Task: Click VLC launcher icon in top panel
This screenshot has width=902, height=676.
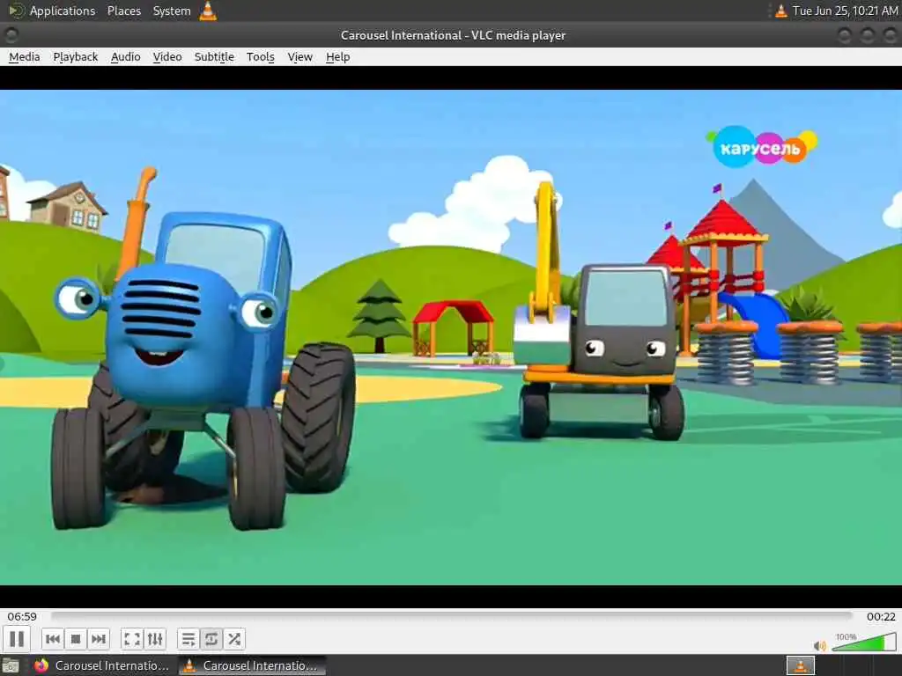Action: (208, 11)
